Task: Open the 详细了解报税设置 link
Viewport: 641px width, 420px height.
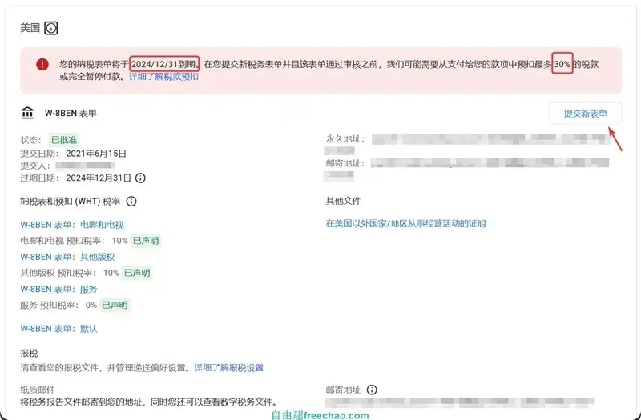Action: tap(229, 368)
